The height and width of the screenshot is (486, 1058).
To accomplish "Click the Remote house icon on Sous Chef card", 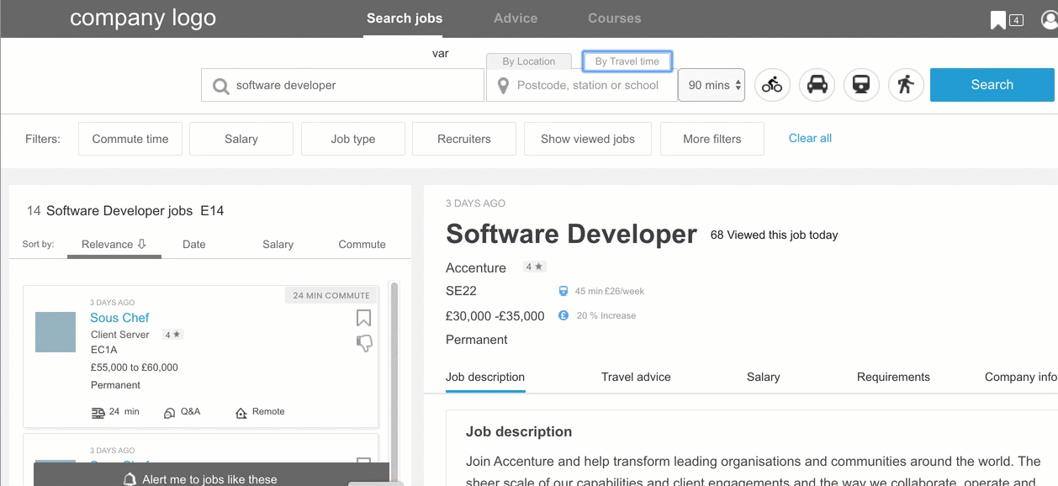I will coord(241,413).
